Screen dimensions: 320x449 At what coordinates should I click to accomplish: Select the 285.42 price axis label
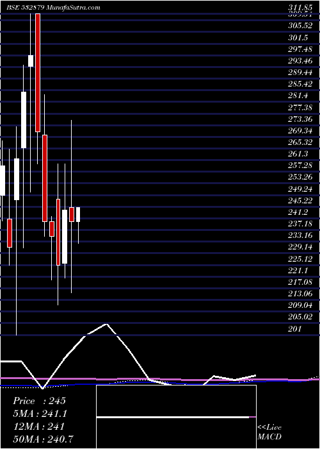click(300, 85)
